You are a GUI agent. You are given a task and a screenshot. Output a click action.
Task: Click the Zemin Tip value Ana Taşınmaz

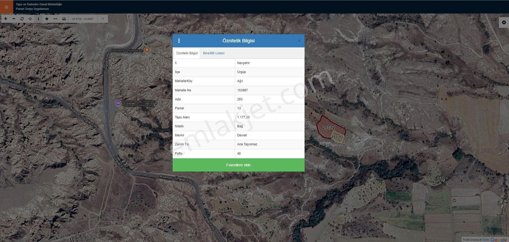pos(247,144)
